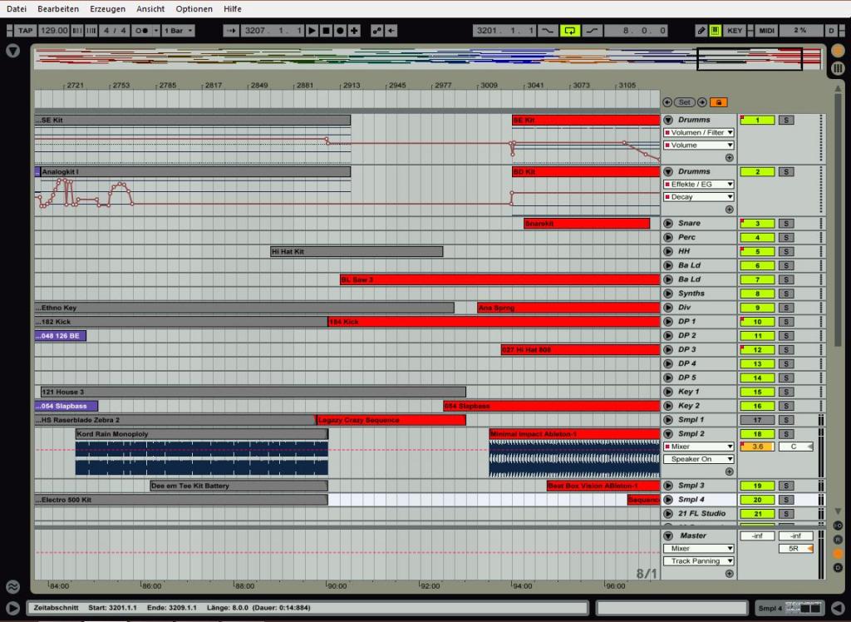The height and width of the screenshot is (622, 851).
Task: Enable MIDI map mode
Action: tap(766, 31)
